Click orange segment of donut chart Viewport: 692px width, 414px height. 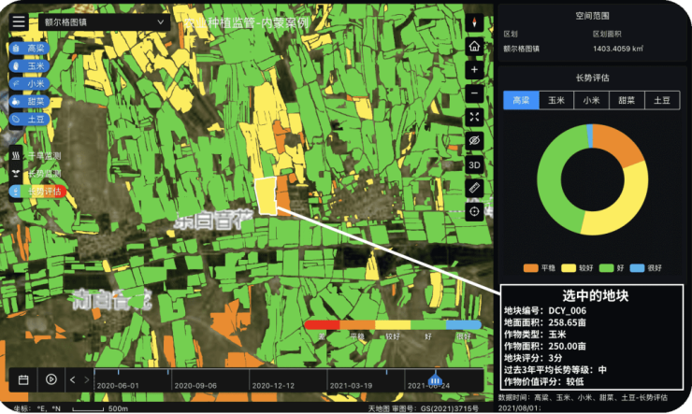(x=617, y=143)
